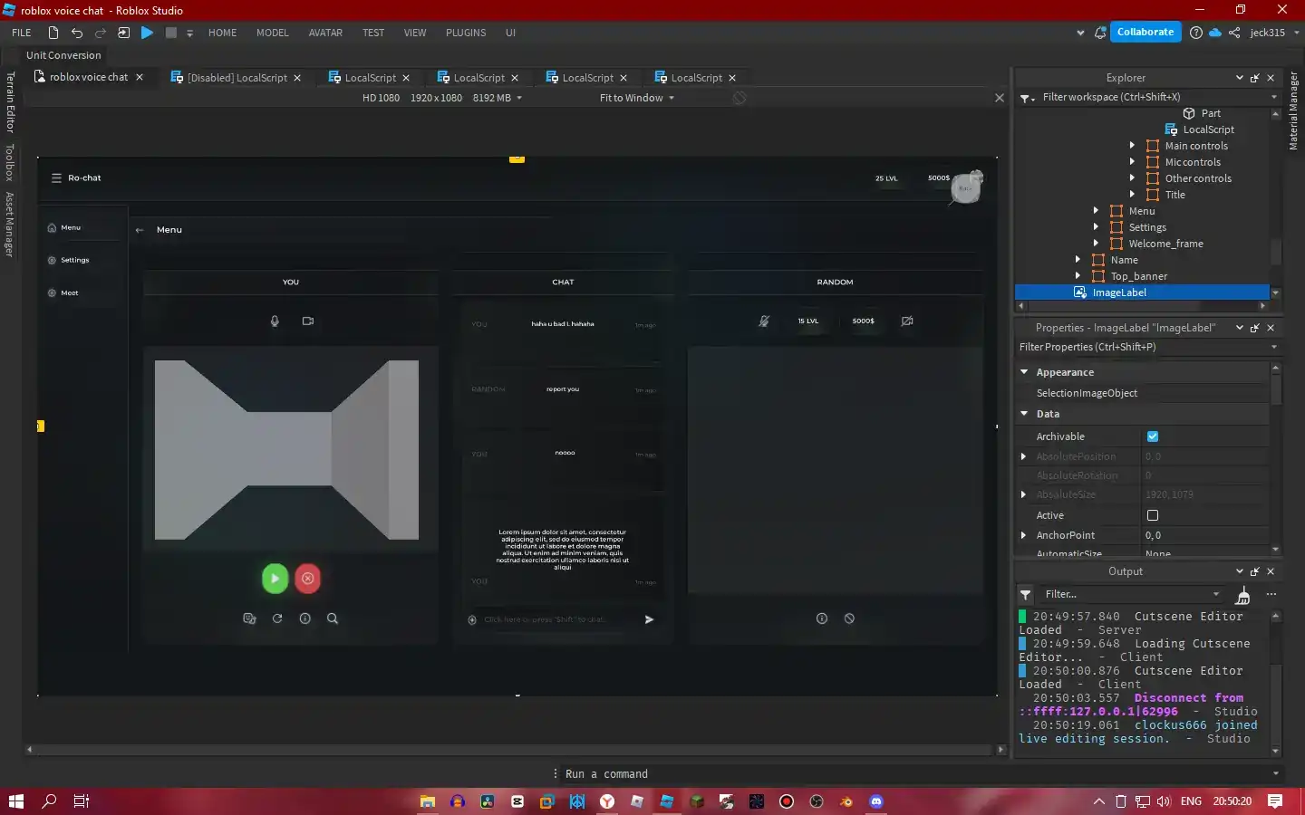Open the PLUGINS ribbon tab
Viewport: 1305px width, 815px height.
click(466, 33)
